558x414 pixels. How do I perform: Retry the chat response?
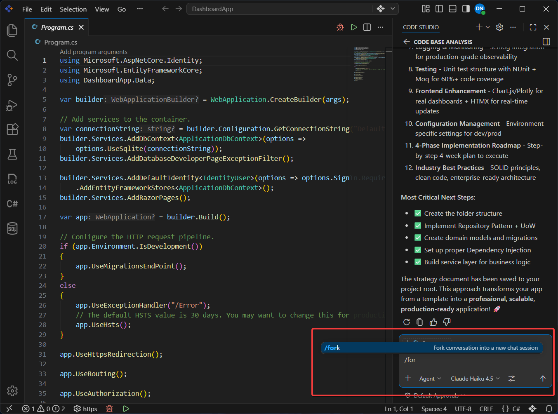pyautogui.click(x=407, y=322)
